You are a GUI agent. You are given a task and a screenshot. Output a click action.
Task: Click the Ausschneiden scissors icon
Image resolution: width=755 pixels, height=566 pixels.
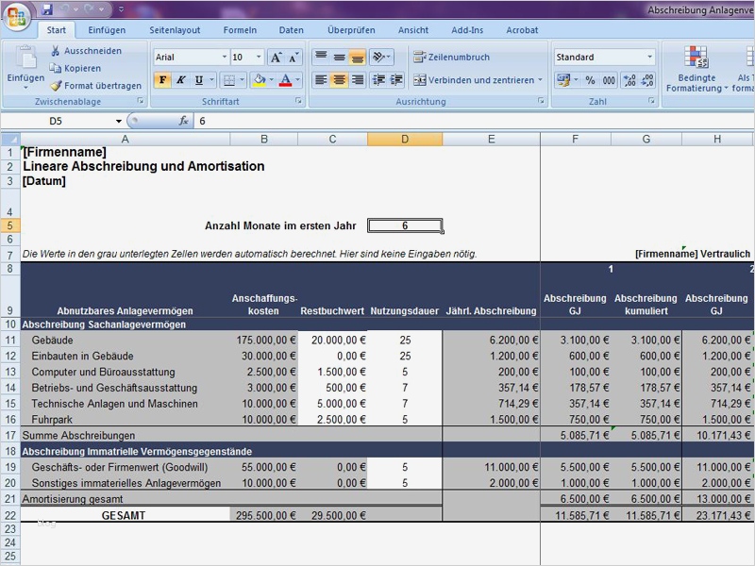click(x=56, y=51)
